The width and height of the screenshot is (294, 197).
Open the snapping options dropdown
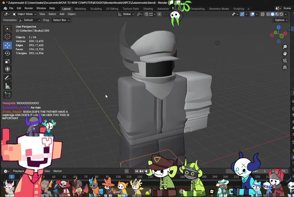coord(152,14)
